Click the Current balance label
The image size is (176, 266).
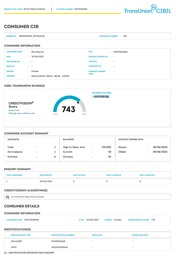(x=67, y=152)
